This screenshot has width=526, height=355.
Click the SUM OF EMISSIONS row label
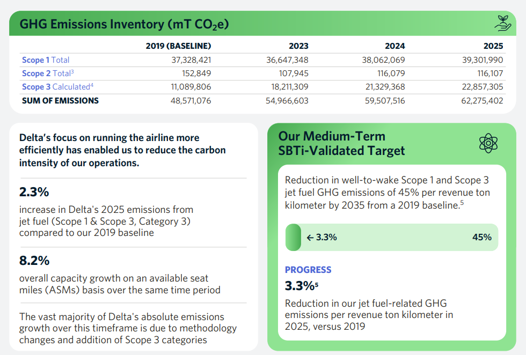60,101
